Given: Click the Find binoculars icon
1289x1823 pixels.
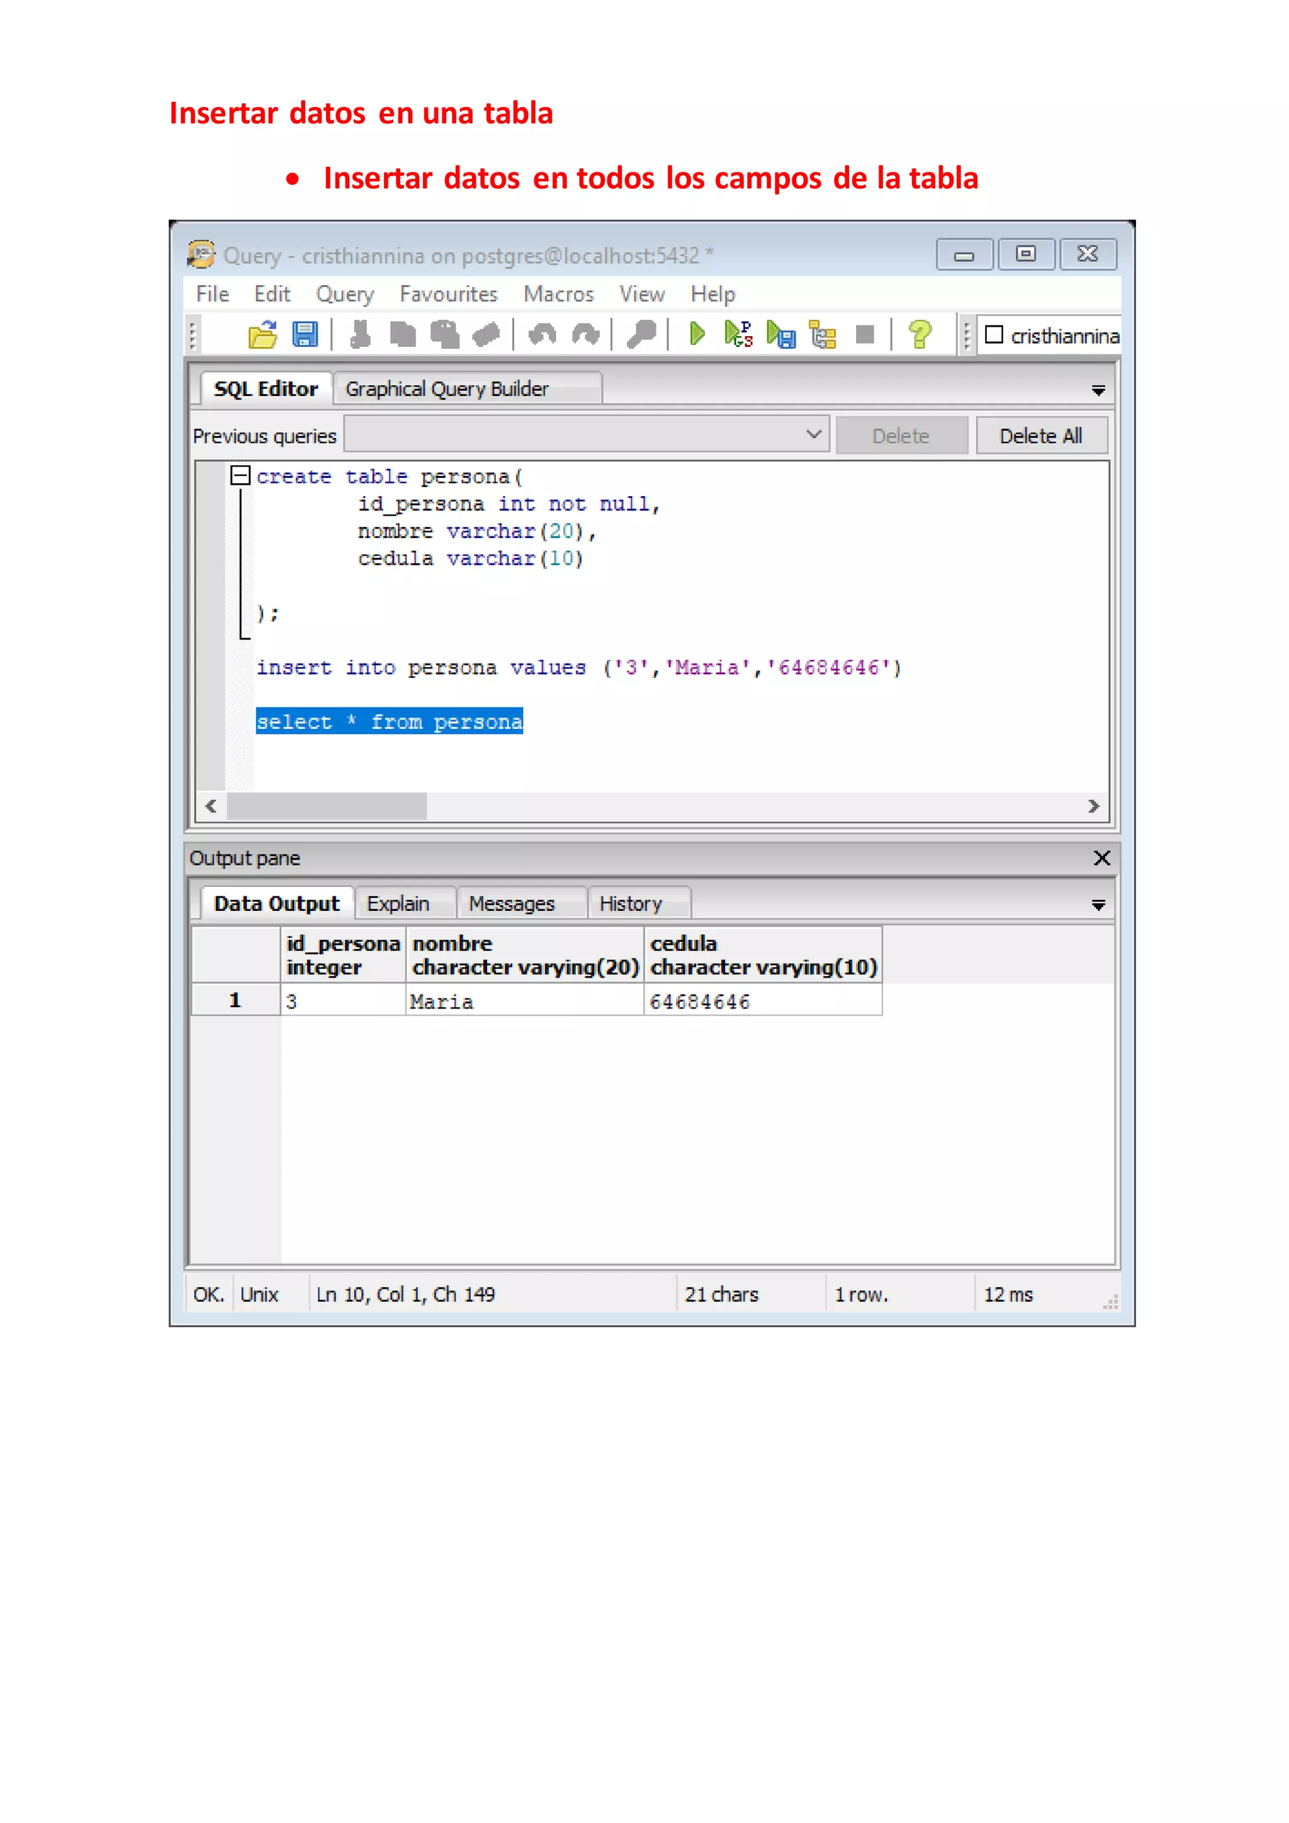Looking at the screenshot, I should [641, 335].
